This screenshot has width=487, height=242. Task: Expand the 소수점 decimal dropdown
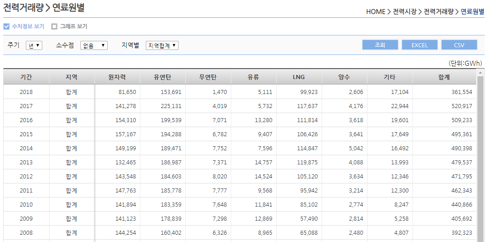coord(94,45)
